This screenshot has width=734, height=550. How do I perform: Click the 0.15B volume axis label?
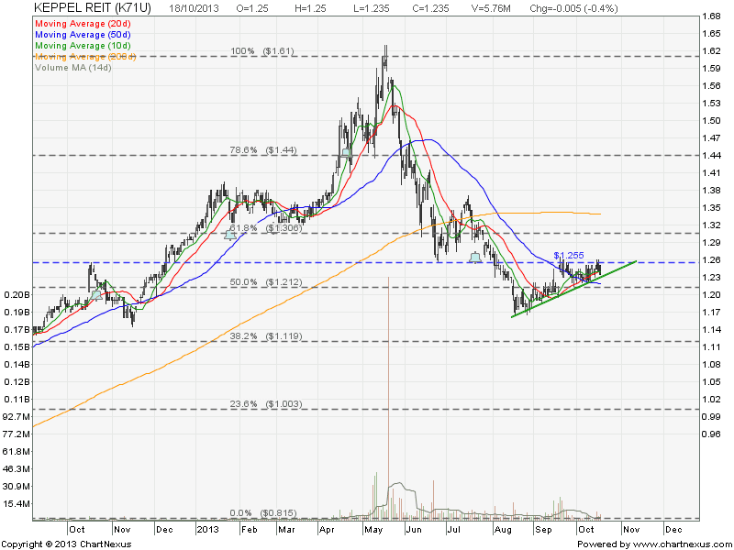tap(17, 347)
